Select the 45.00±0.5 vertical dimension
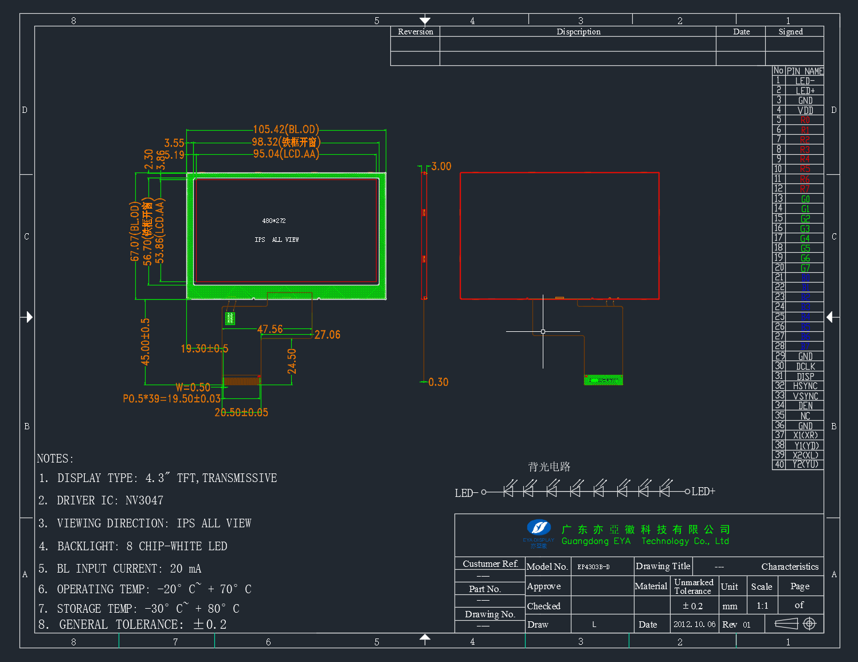 (x=146, y=342)
